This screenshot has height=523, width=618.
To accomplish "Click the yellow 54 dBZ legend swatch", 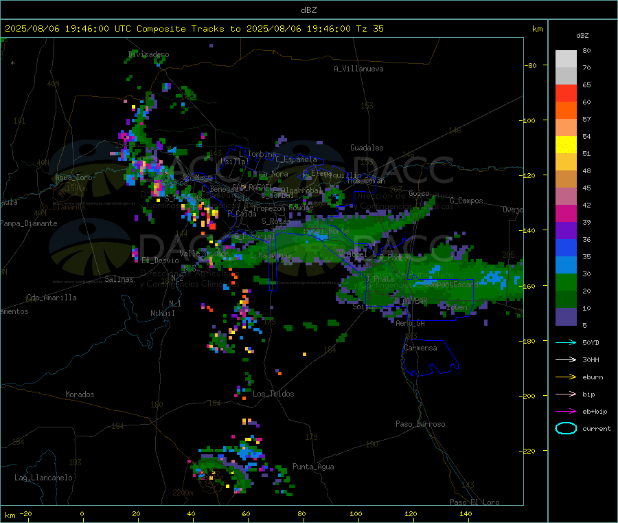I will (x=566, y=144).
